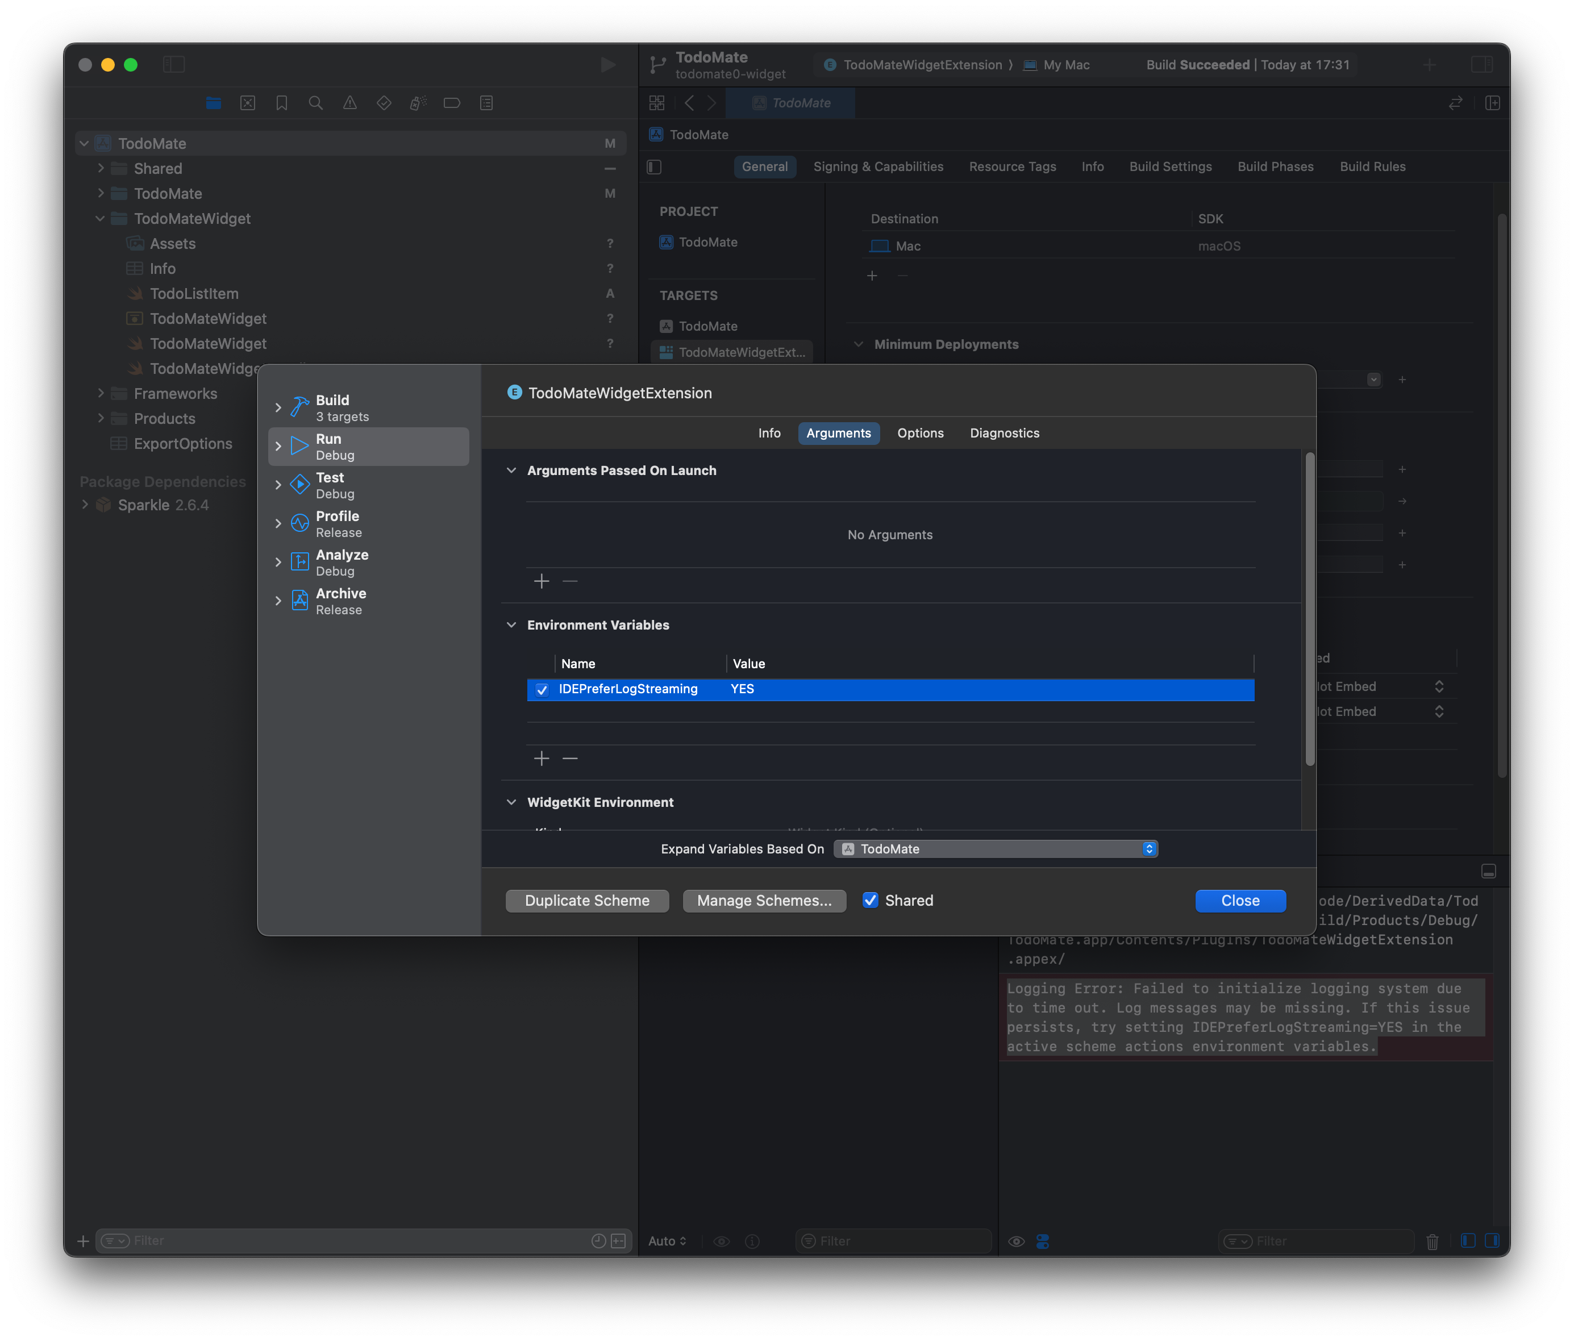
Task: Open Expand Variables Based On dropdown
Action: (995, 849)
